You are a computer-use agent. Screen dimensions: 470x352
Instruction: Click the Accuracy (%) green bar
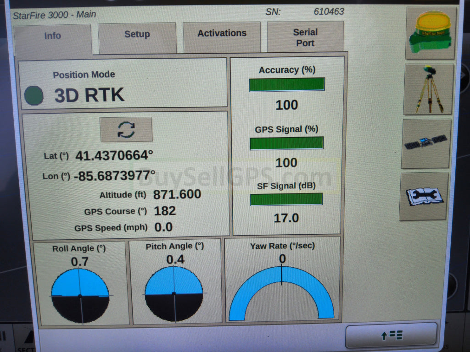coord(287,84)
